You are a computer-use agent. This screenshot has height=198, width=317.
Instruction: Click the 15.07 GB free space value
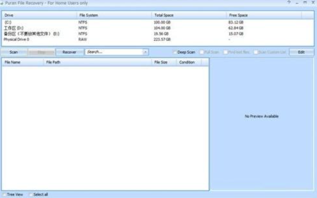click(236, 34)
